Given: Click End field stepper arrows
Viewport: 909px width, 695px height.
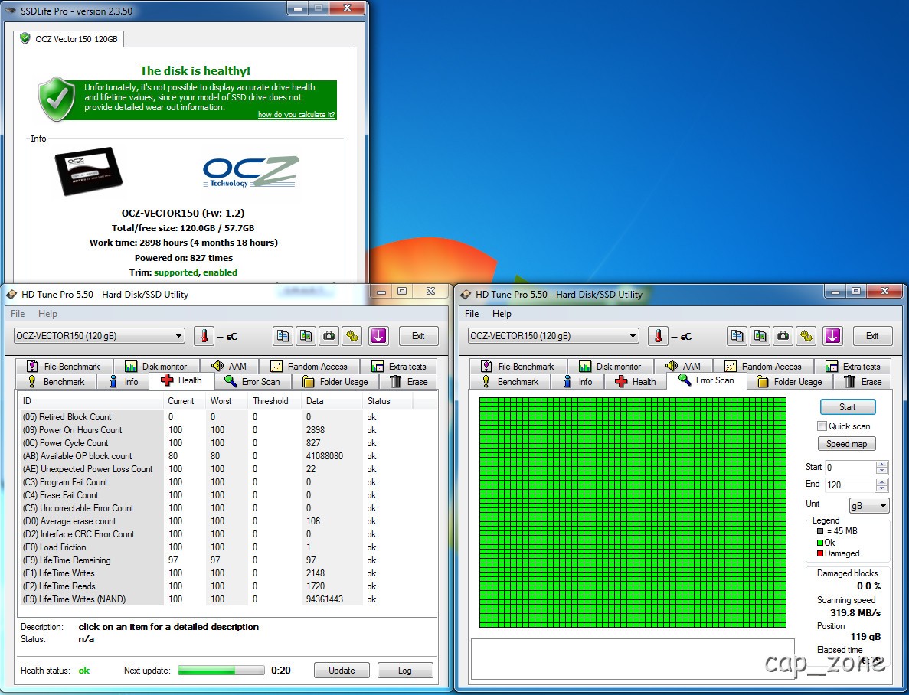Looking at the screenshot, I should pyautogui.click(x=881, y=485).
